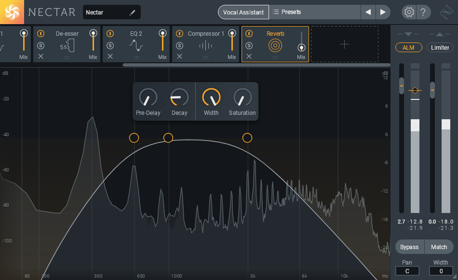Launch the Vocal Assistant
The height and width of the screenshot is (280, 458).
coord(243,12)
